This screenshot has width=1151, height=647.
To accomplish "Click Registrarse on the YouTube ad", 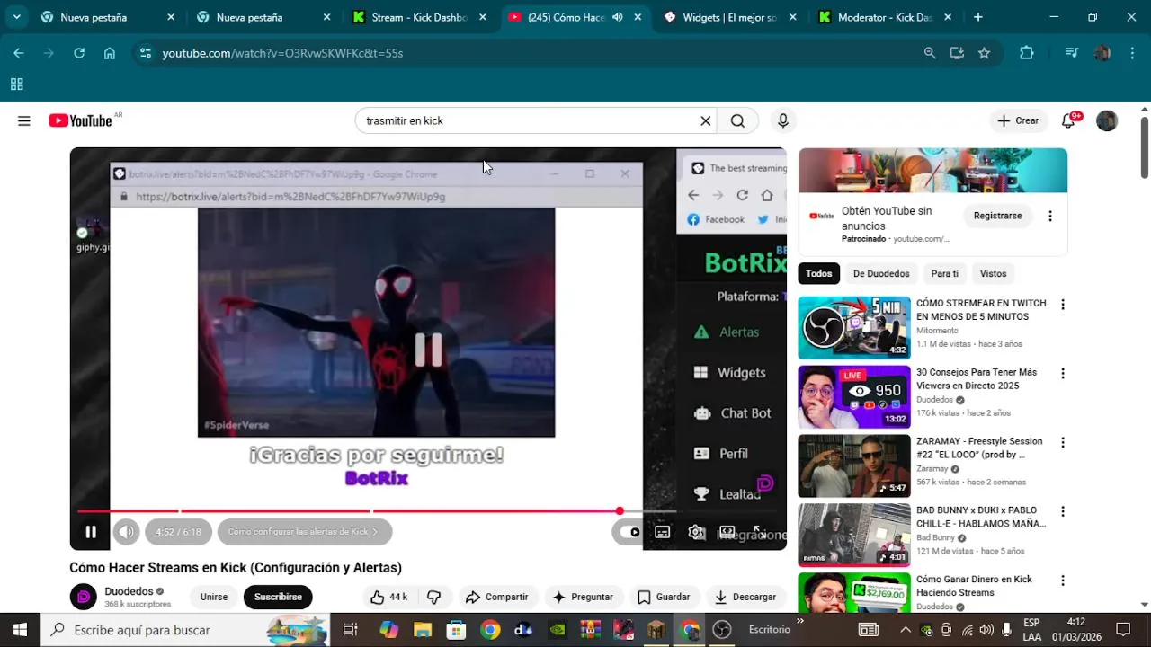I will tap(997, 216).
